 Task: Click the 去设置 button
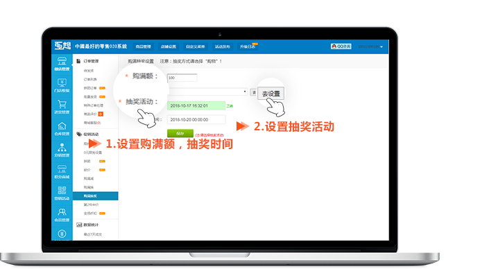(271, 94)
